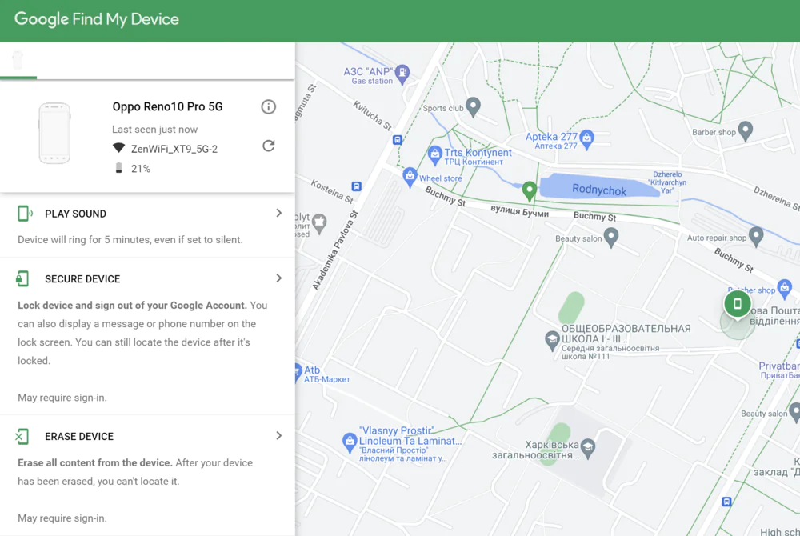This screenshot has height=536, width=800.
Task: Click the Apteka 277 pharmacy pin
Action: [586, 139]
